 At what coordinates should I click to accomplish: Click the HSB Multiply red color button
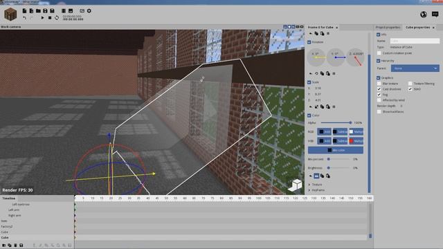pyautogui.click(x=356, y=141)
